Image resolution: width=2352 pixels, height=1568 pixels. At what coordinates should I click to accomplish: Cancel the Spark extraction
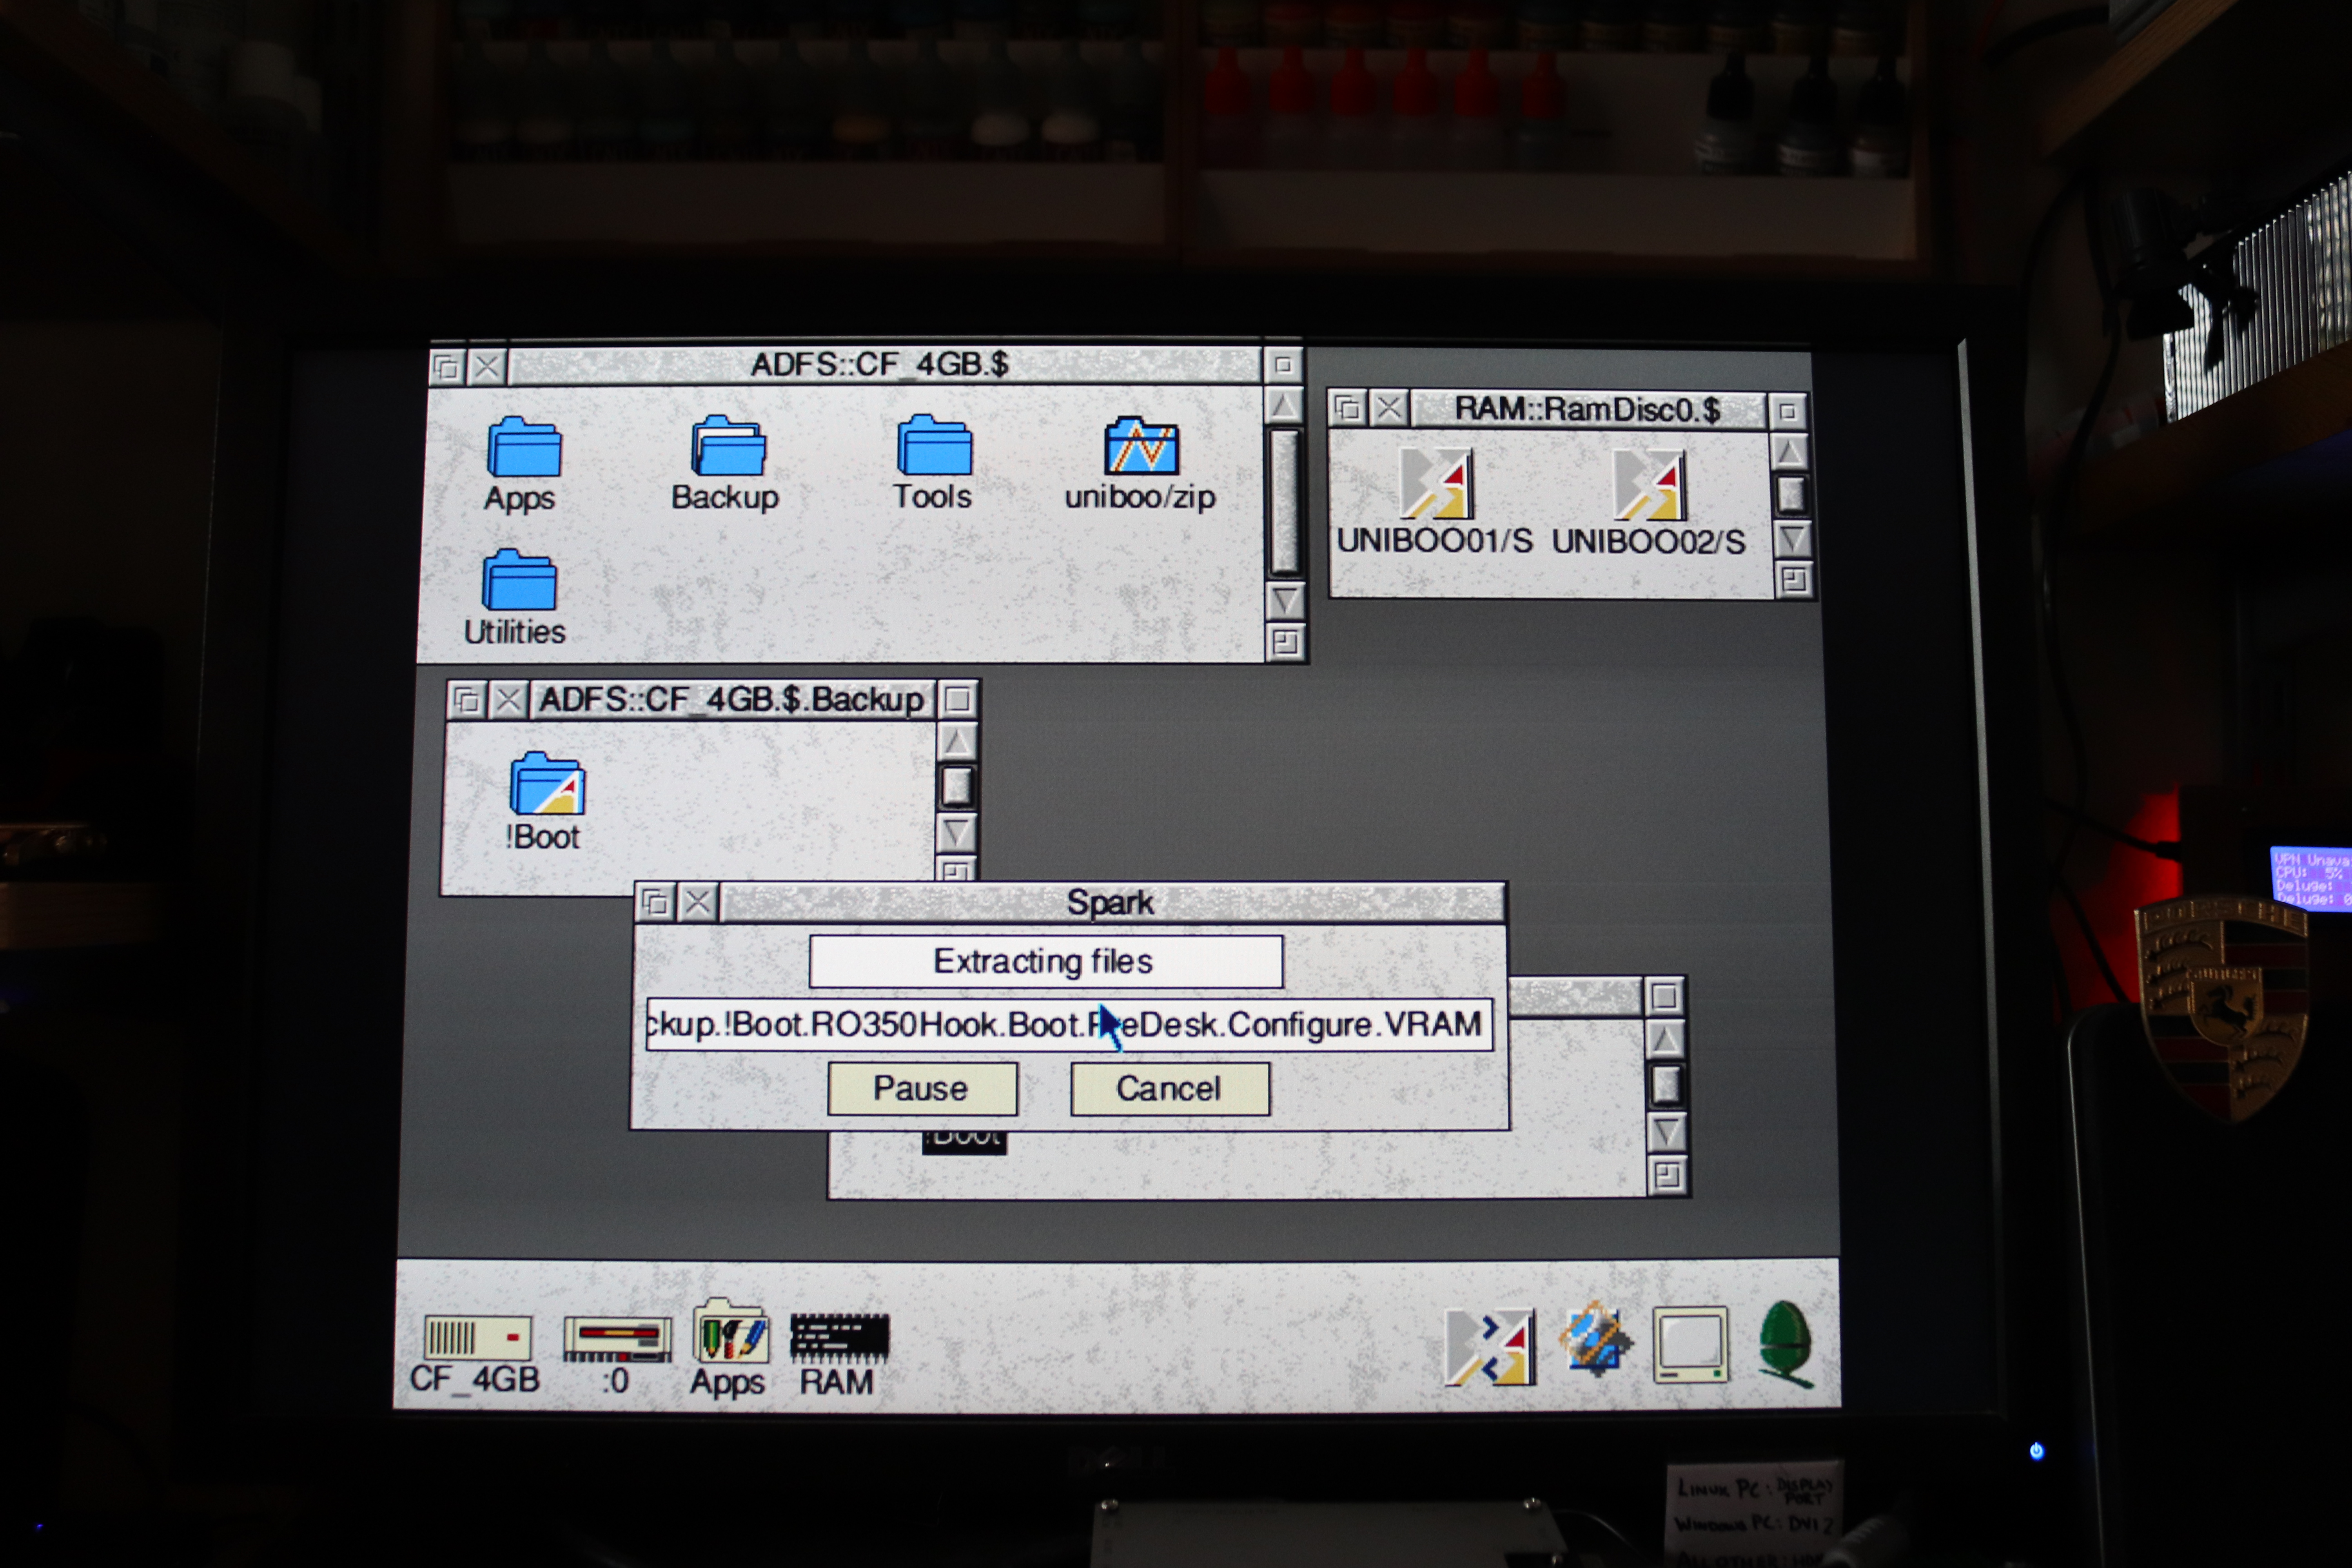[x=1170, y=1089]
